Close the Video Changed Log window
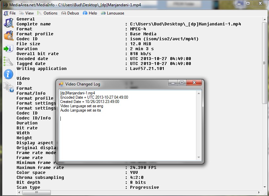 194,82
